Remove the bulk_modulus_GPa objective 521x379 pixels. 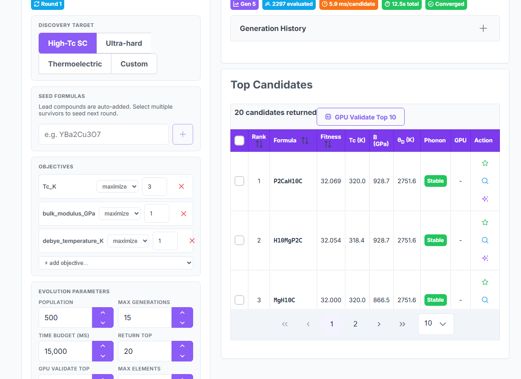click(x=183, y=214)
